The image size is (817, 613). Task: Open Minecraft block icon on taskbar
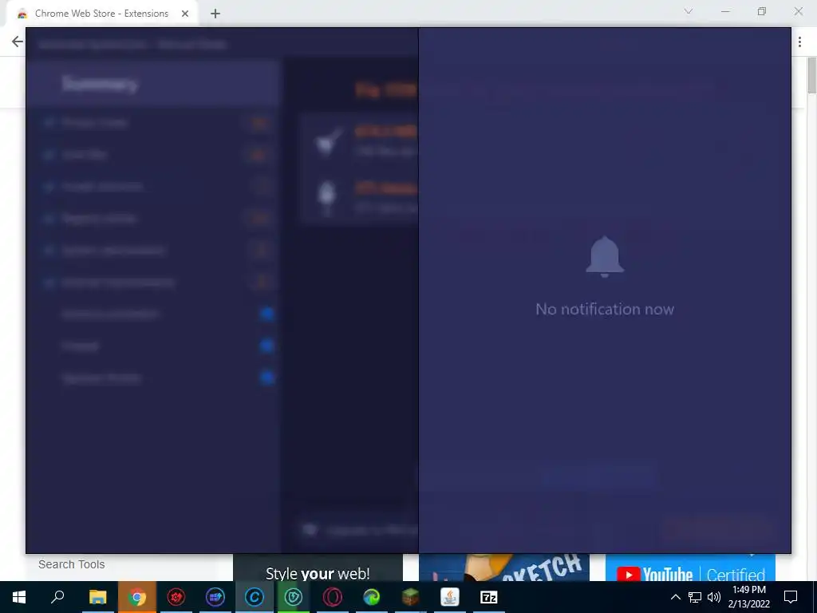(x=411, y=597)
